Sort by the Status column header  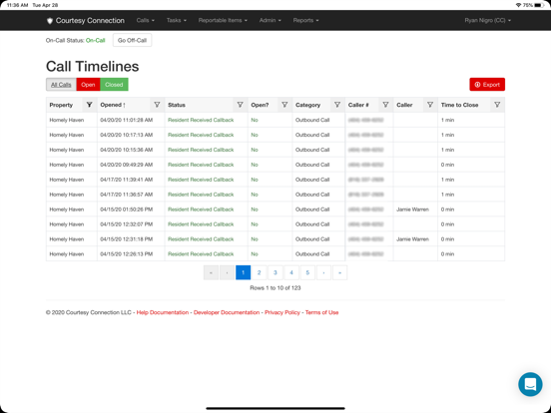tap(177, 105)
